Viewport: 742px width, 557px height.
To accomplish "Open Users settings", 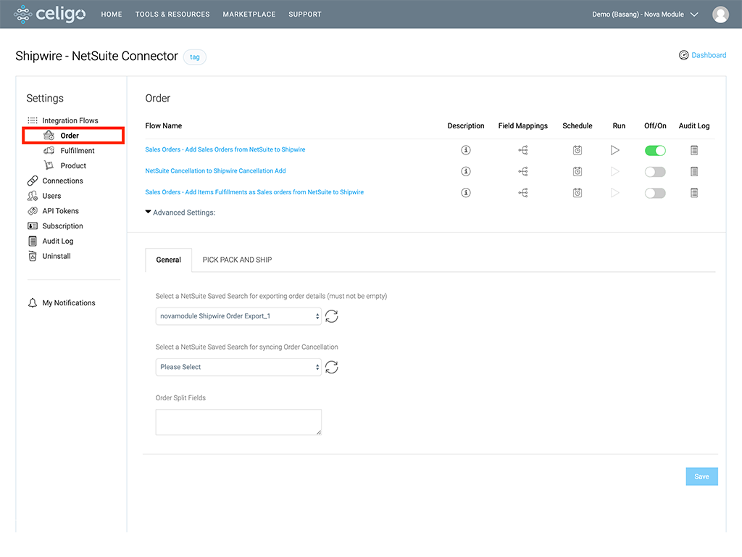I will 44,196.
